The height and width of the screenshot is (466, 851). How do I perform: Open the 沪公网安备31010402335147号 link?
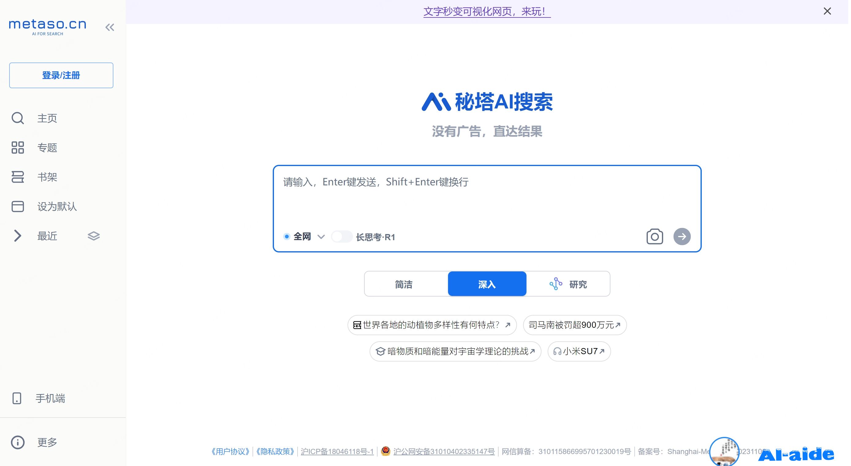pyautogui.click(x=444, y=452)
